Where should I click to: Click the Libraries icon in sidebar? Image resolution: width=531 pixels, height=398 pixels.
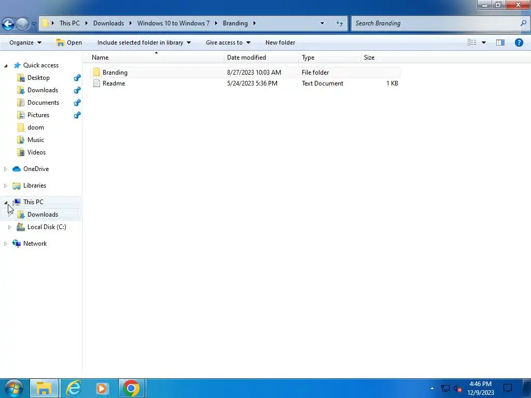pos(17,186)
